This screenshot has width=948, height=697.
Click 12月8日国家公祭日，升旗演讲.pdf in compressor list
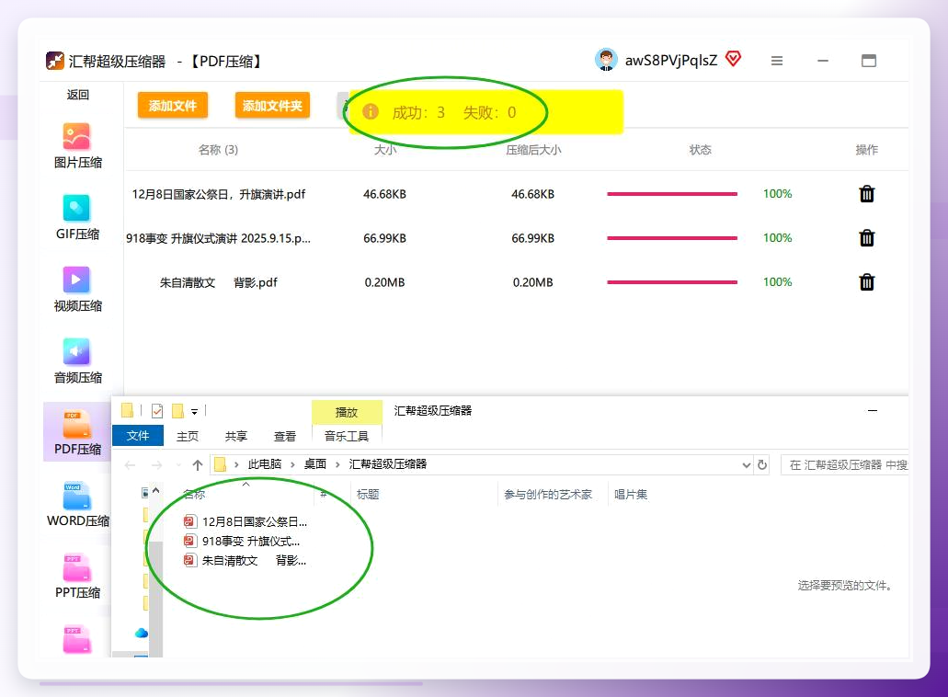(218, 194)
